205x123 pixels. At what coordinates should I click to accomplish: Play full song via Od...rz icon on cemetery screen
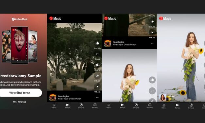97,87
